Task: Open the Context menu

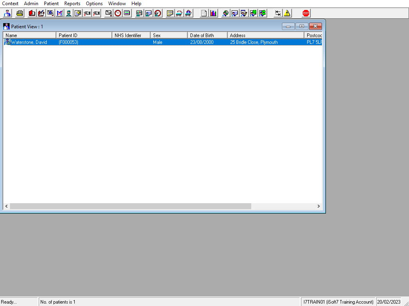Action: pos(10,3)
